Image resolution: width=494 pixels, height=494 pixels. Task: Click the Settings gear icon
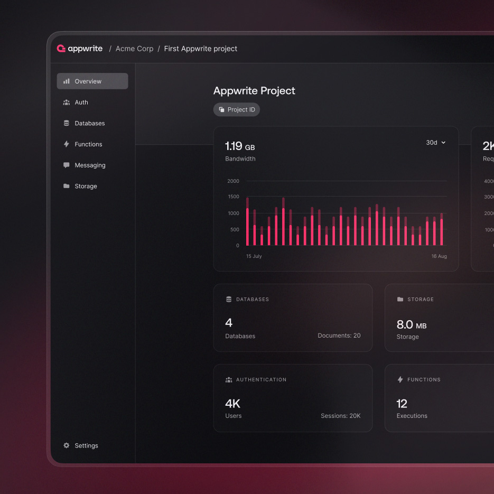tap(67, 445)
